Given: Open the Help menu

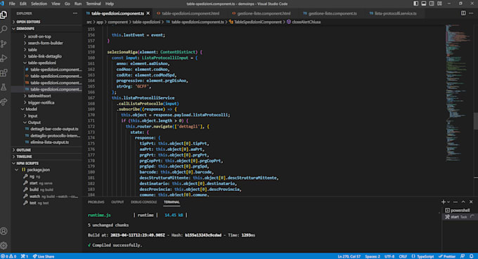Looking at the screenshot, I should 110,4.
